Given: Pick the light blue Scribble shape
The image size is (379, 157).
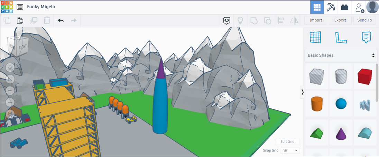Looking at the screenshot, I should point(365,105).
